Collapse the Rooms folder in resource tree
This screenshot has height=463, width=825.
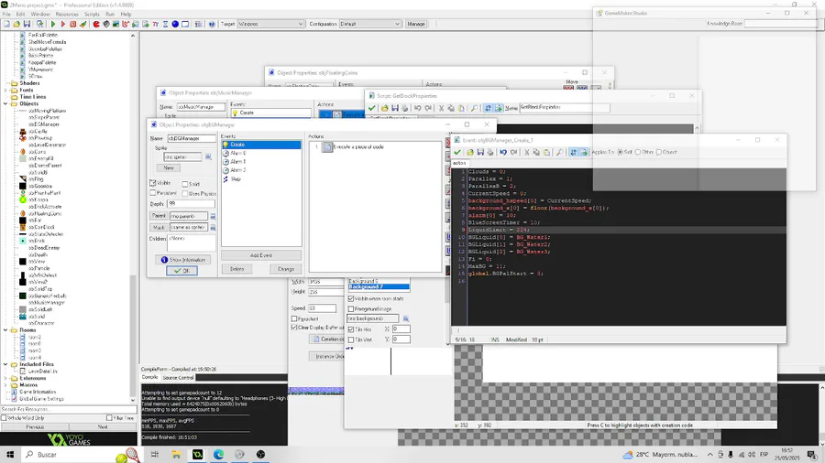point(5,330)
